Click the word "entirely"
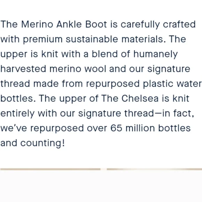This screenshot has height=202, width=202. tap(17, 114)
